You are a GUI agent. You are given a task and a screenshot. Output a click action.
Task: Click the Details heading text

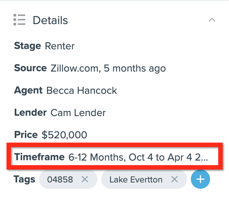[x=50, y=20]
